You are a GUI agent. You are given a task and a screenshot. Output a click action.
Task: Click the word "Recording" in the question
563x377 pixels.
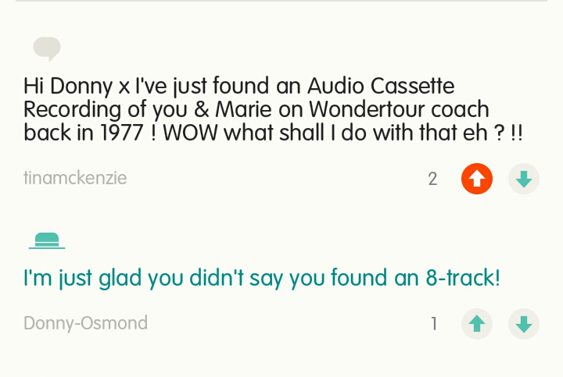pyautogui.click(x=72, y=109)
